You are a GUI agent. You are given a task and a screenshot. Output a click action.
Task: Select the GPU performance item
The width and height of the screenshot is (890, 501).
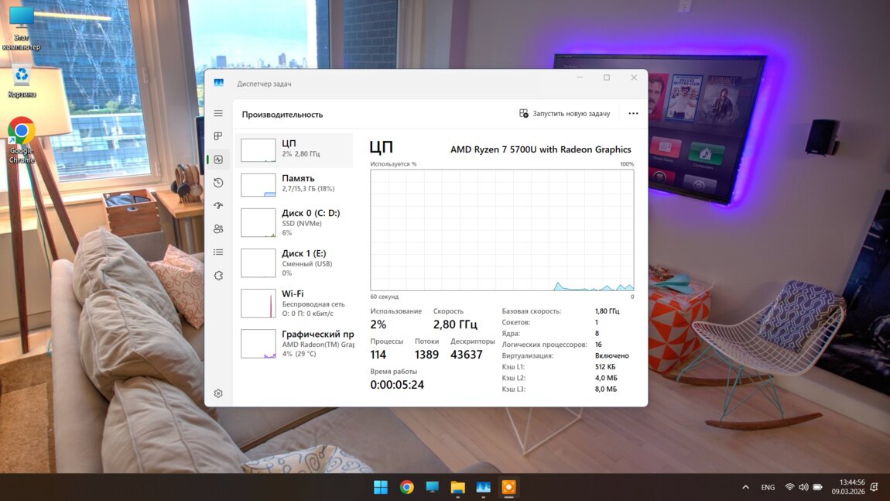point(294,343)
